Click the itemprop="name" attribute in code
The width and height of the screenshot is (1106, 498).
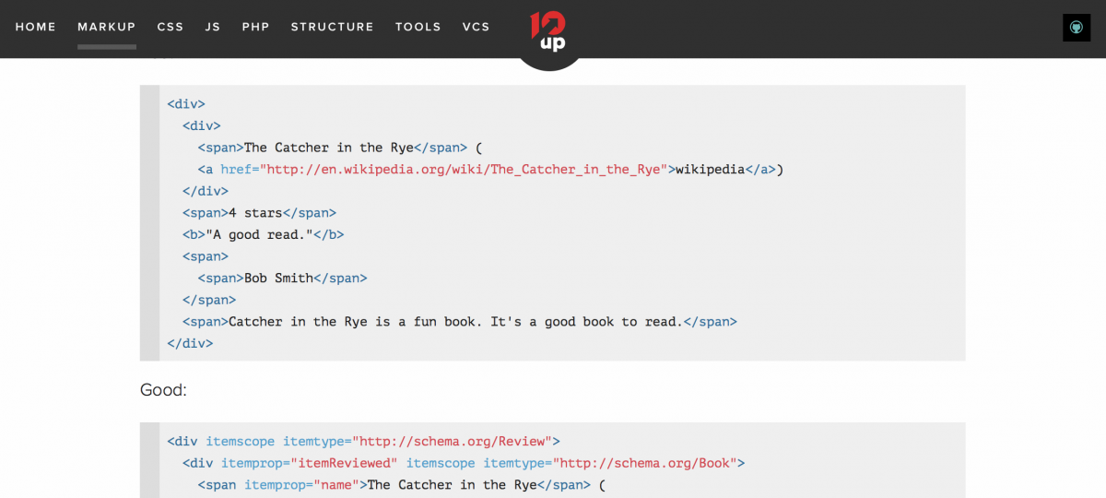point(301,485)
